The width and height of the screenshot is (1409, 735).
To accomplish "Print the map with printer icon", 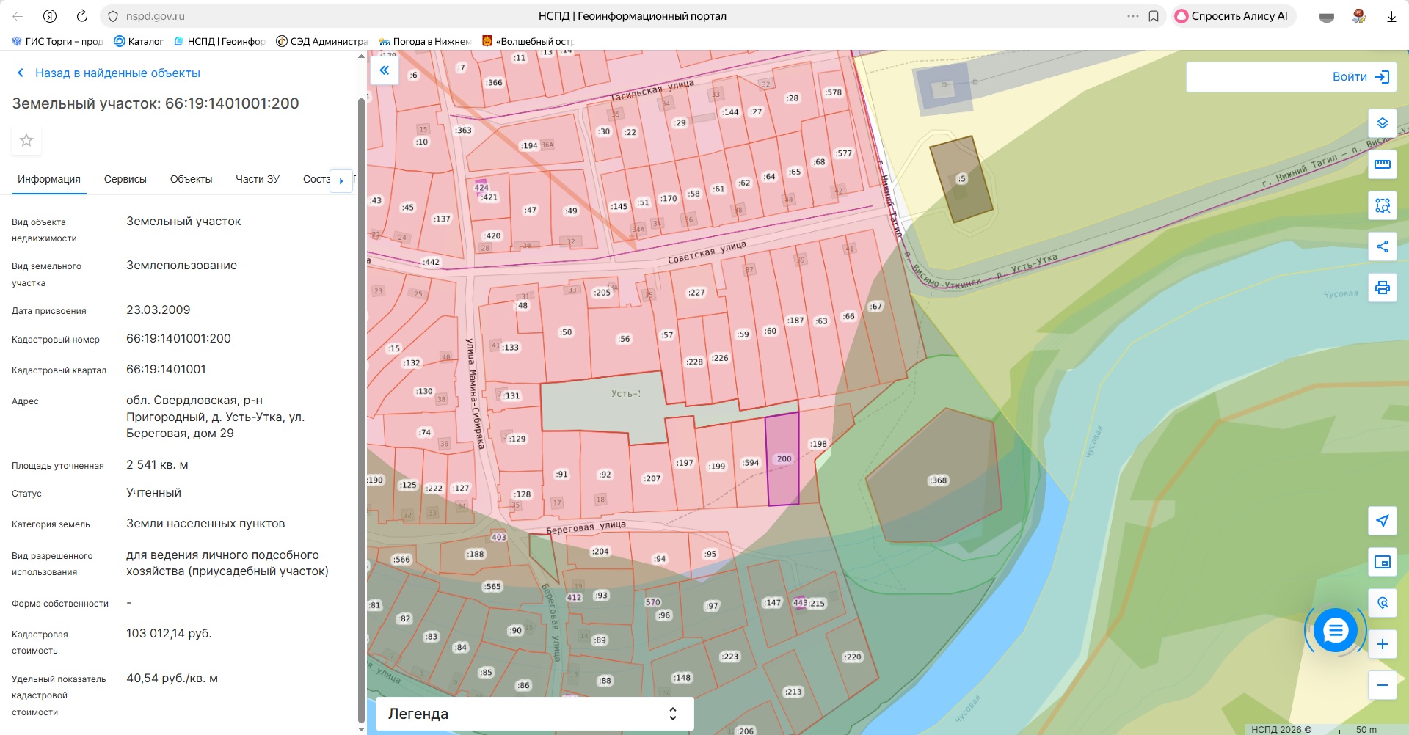I will point(1382,288).
